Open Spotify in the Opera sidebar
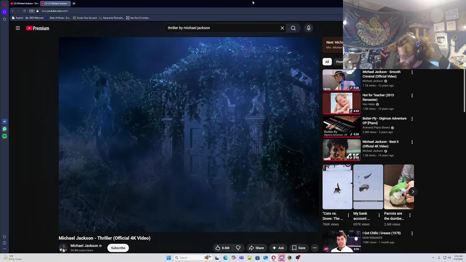This screenshot has width=466, height=262. pyautogui.click(x=4, y=136)
